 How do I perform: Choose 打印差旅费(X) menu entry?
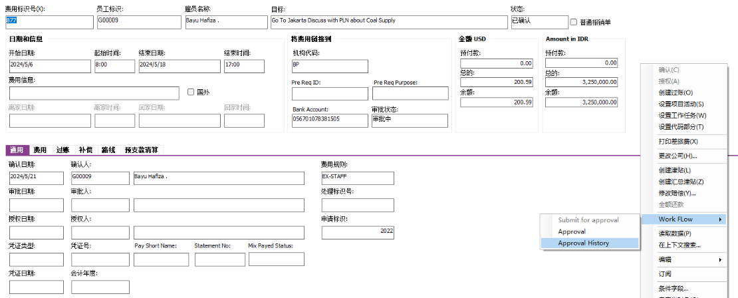[678, 142]
